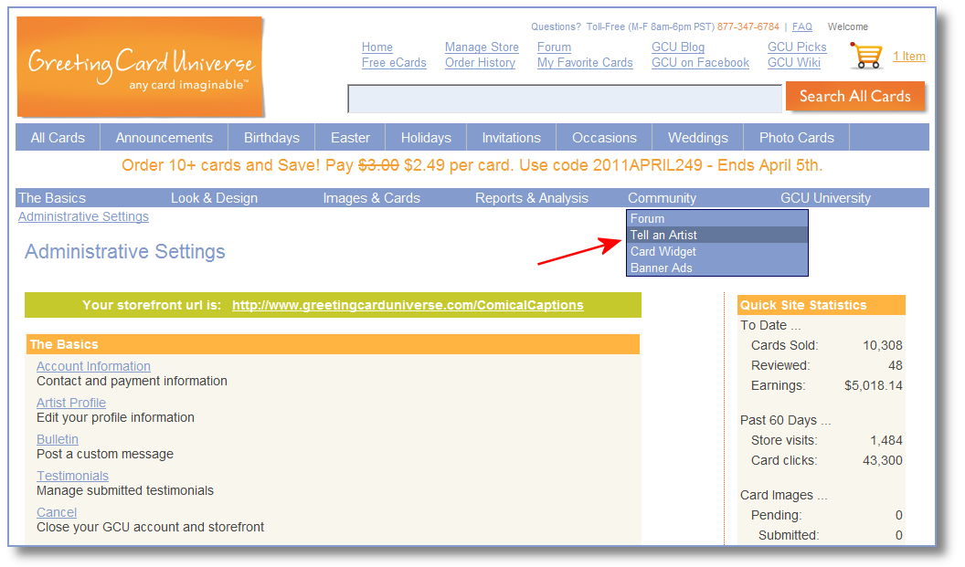Open Artist Profile link

click(71, 403)
